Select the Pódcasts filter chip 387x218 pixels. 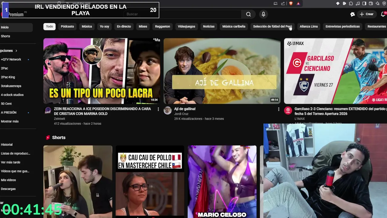67,26
